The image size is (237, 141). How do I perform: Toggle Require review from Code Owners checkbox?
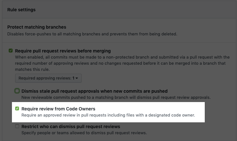point(17,108)
